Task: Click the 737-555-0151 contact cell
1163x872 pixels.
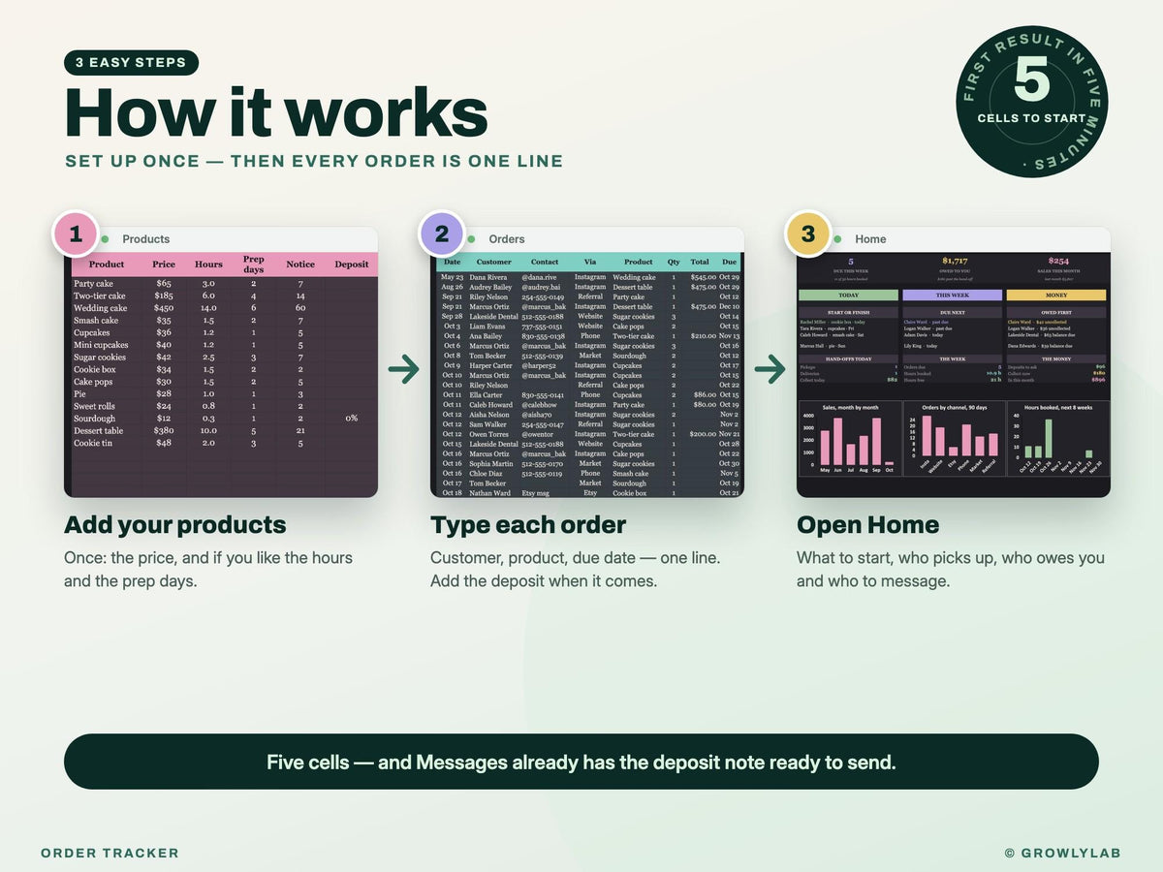Action: [x=543, y=327]
